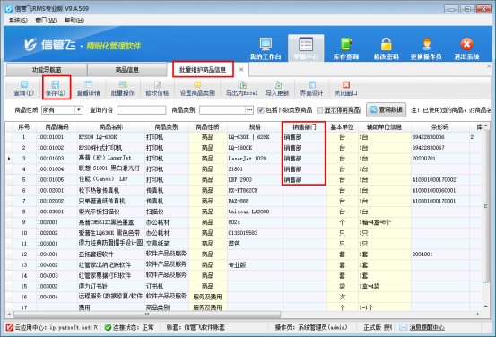Click 批量操作 toolbar icon
The image size is (496, 337).
click(123, 84)
